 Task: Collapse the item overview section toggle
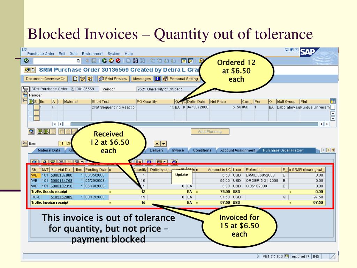(25, 101)
